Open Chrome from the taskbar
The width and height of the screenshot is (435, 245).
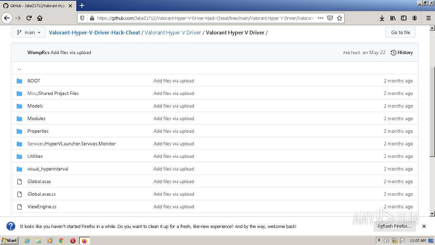[x=62, y=241]
